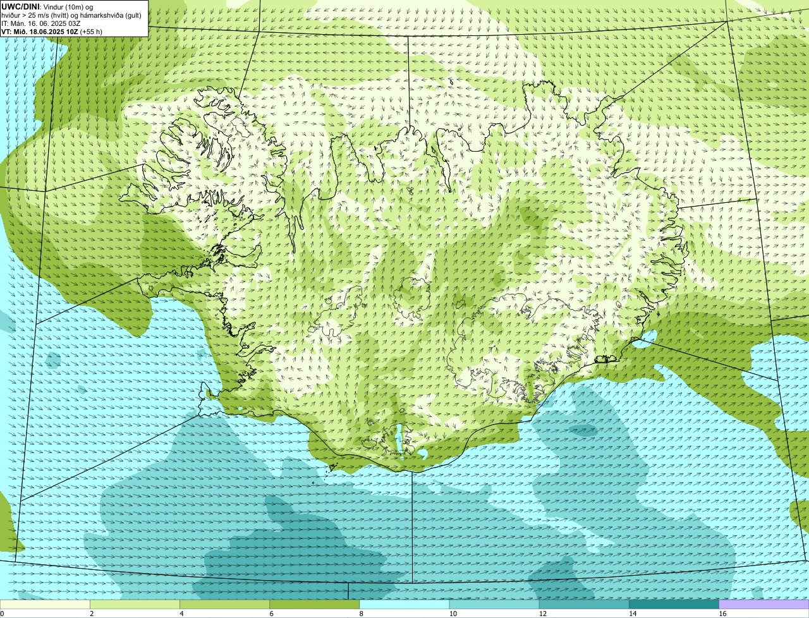Click the '0' scale label

[2, 614]
